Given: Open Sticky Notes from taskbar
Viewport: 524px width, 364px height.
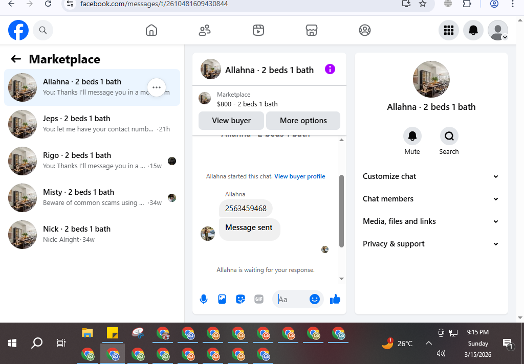Looking at the screenshot, I should pyautogui.click(x=112, y=333).
